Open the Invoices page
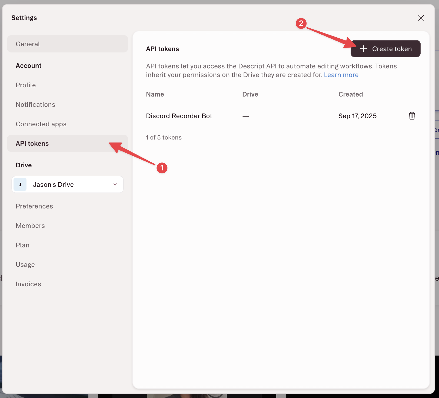This screenshot has width=439, height=398. [x=28, y=284]
